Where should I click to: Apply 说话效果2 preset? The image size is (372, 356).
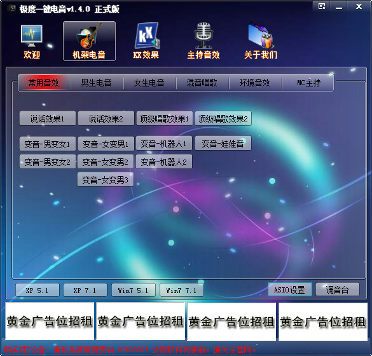click(x=106, y=119)
